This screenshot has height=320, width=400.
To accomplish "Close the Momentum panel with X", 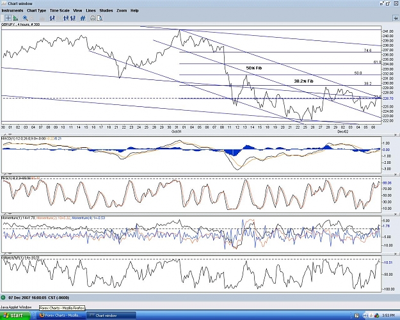I will pos(396,214).
